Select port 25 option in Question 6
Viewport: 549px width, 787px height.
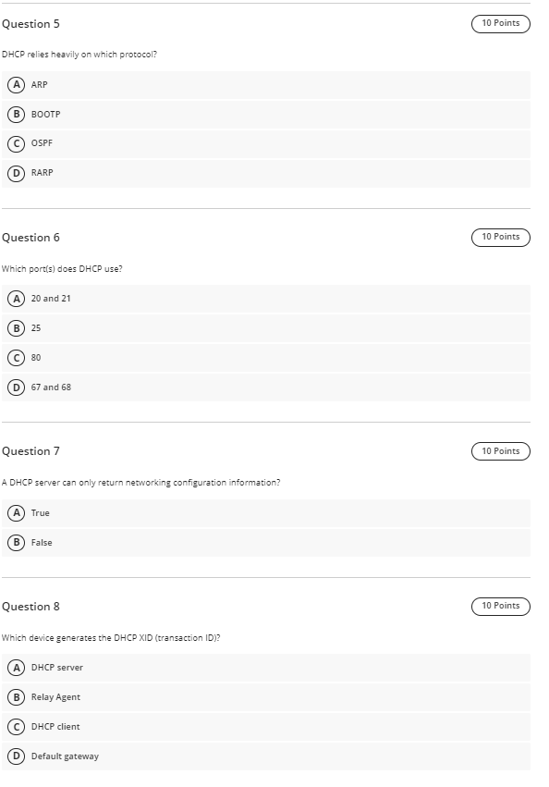point(266,328)
